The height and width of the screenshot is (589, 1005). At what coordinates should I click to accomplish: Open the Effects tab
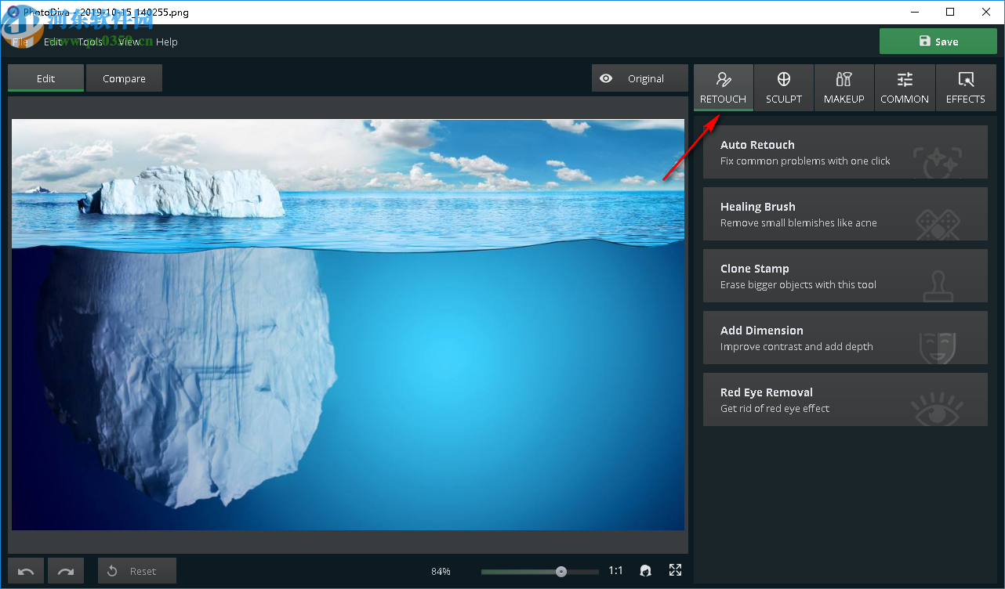[x=965, y=87]
